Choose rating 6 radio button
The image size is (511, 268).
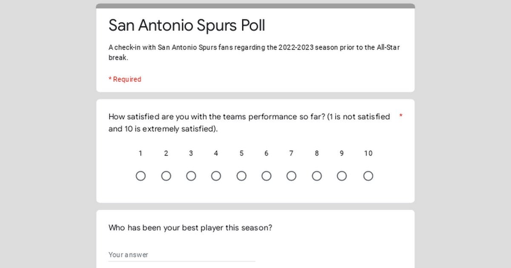point(267,176)
